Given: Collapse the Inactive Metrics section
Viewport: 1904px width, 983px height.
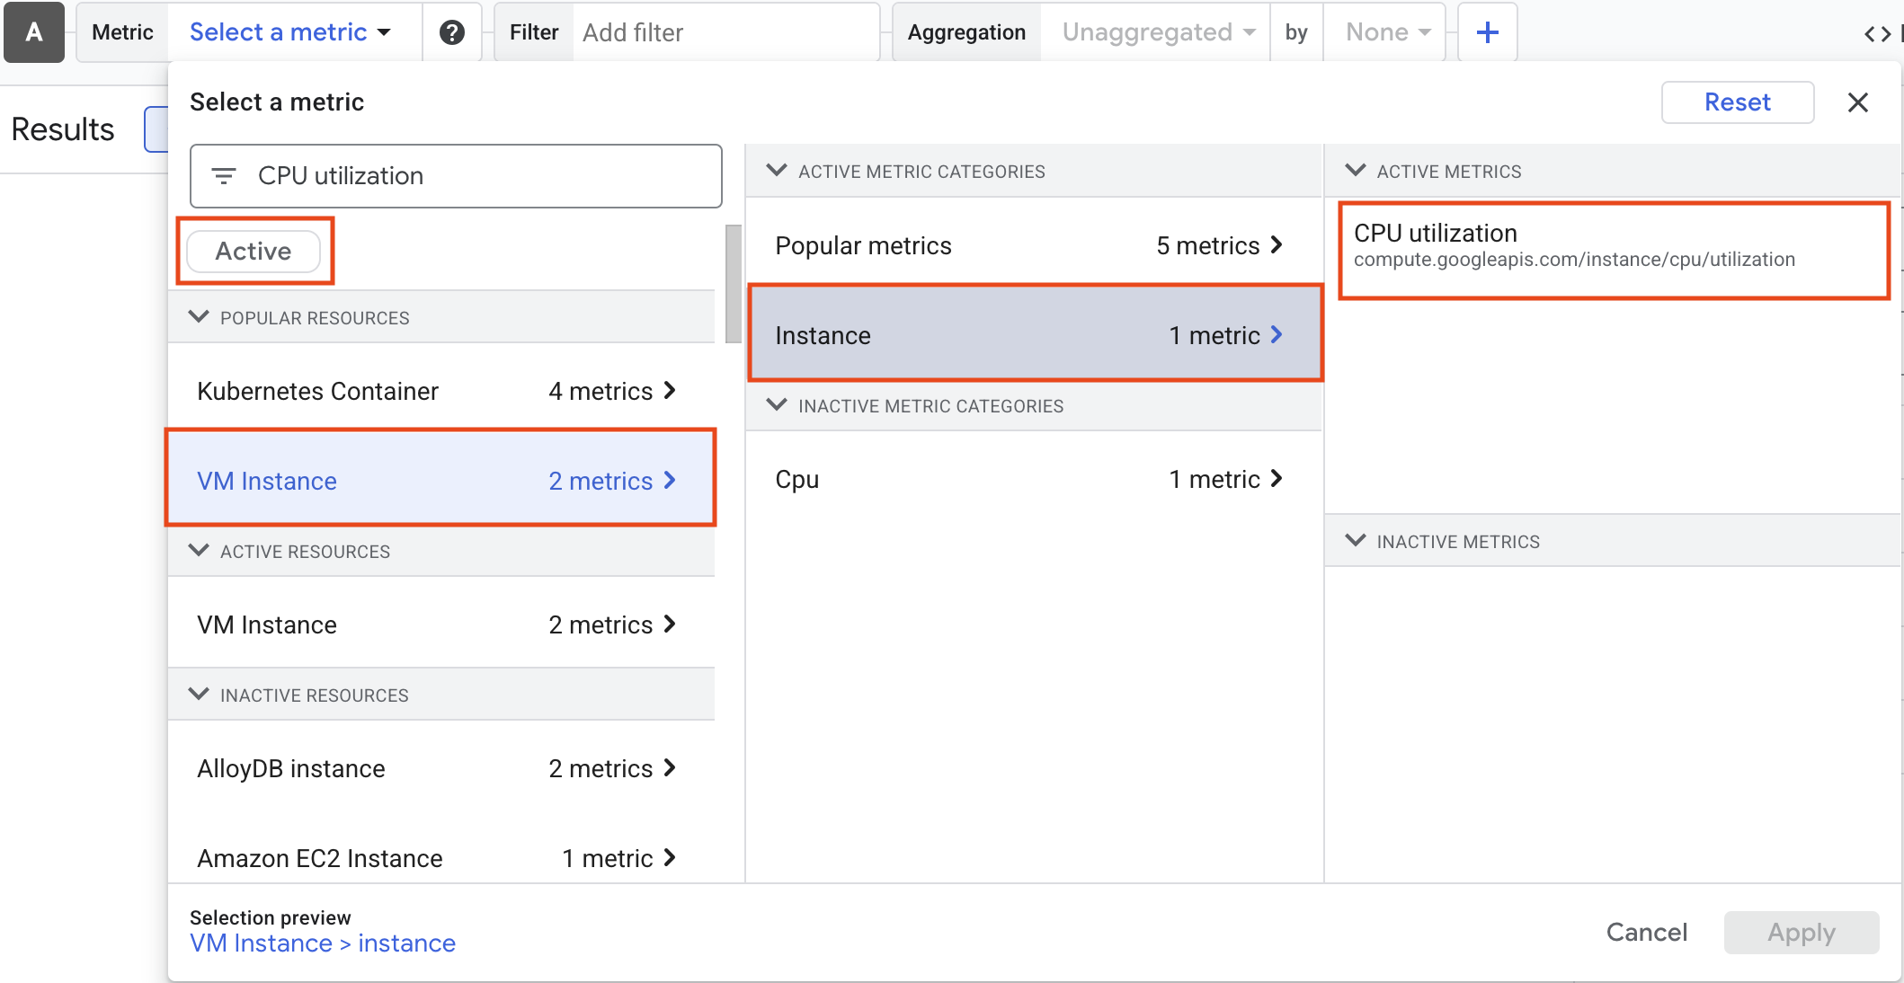Looking at the screenshot, I should 1355,541.
